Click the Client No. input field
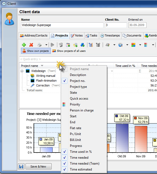Viewport: 157px width, 174px height. (x=116, y=25)
